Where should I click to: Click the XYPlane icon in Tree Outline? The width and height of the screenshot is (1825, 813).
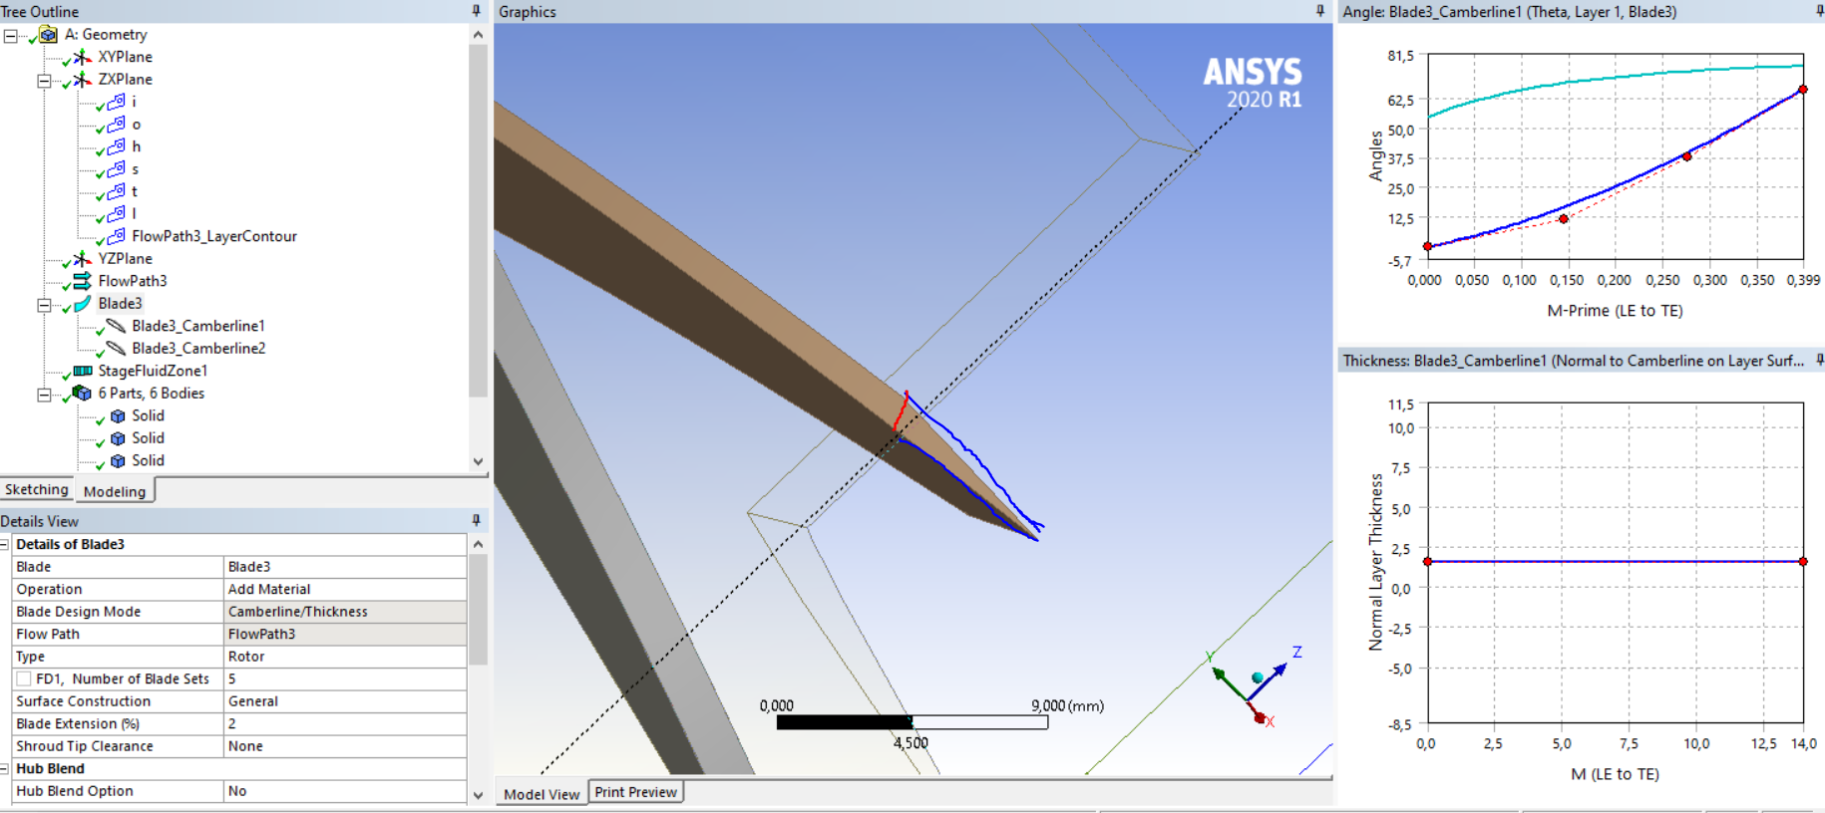82,57
